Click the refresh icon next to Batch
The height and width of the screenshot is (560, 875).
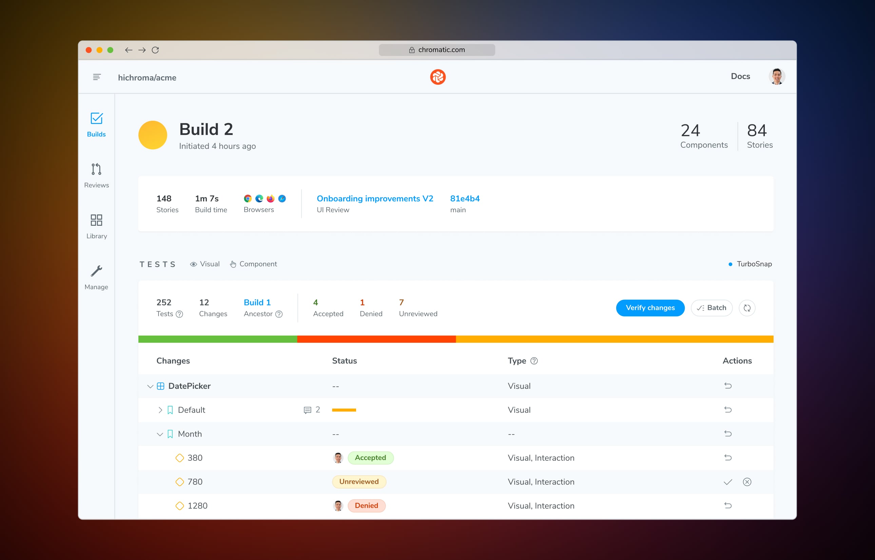[747, 308]
